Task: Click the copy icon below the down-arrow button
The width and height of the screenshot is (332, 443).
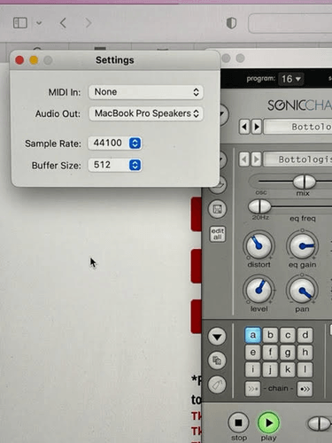Action: click(x=217, y=361)
